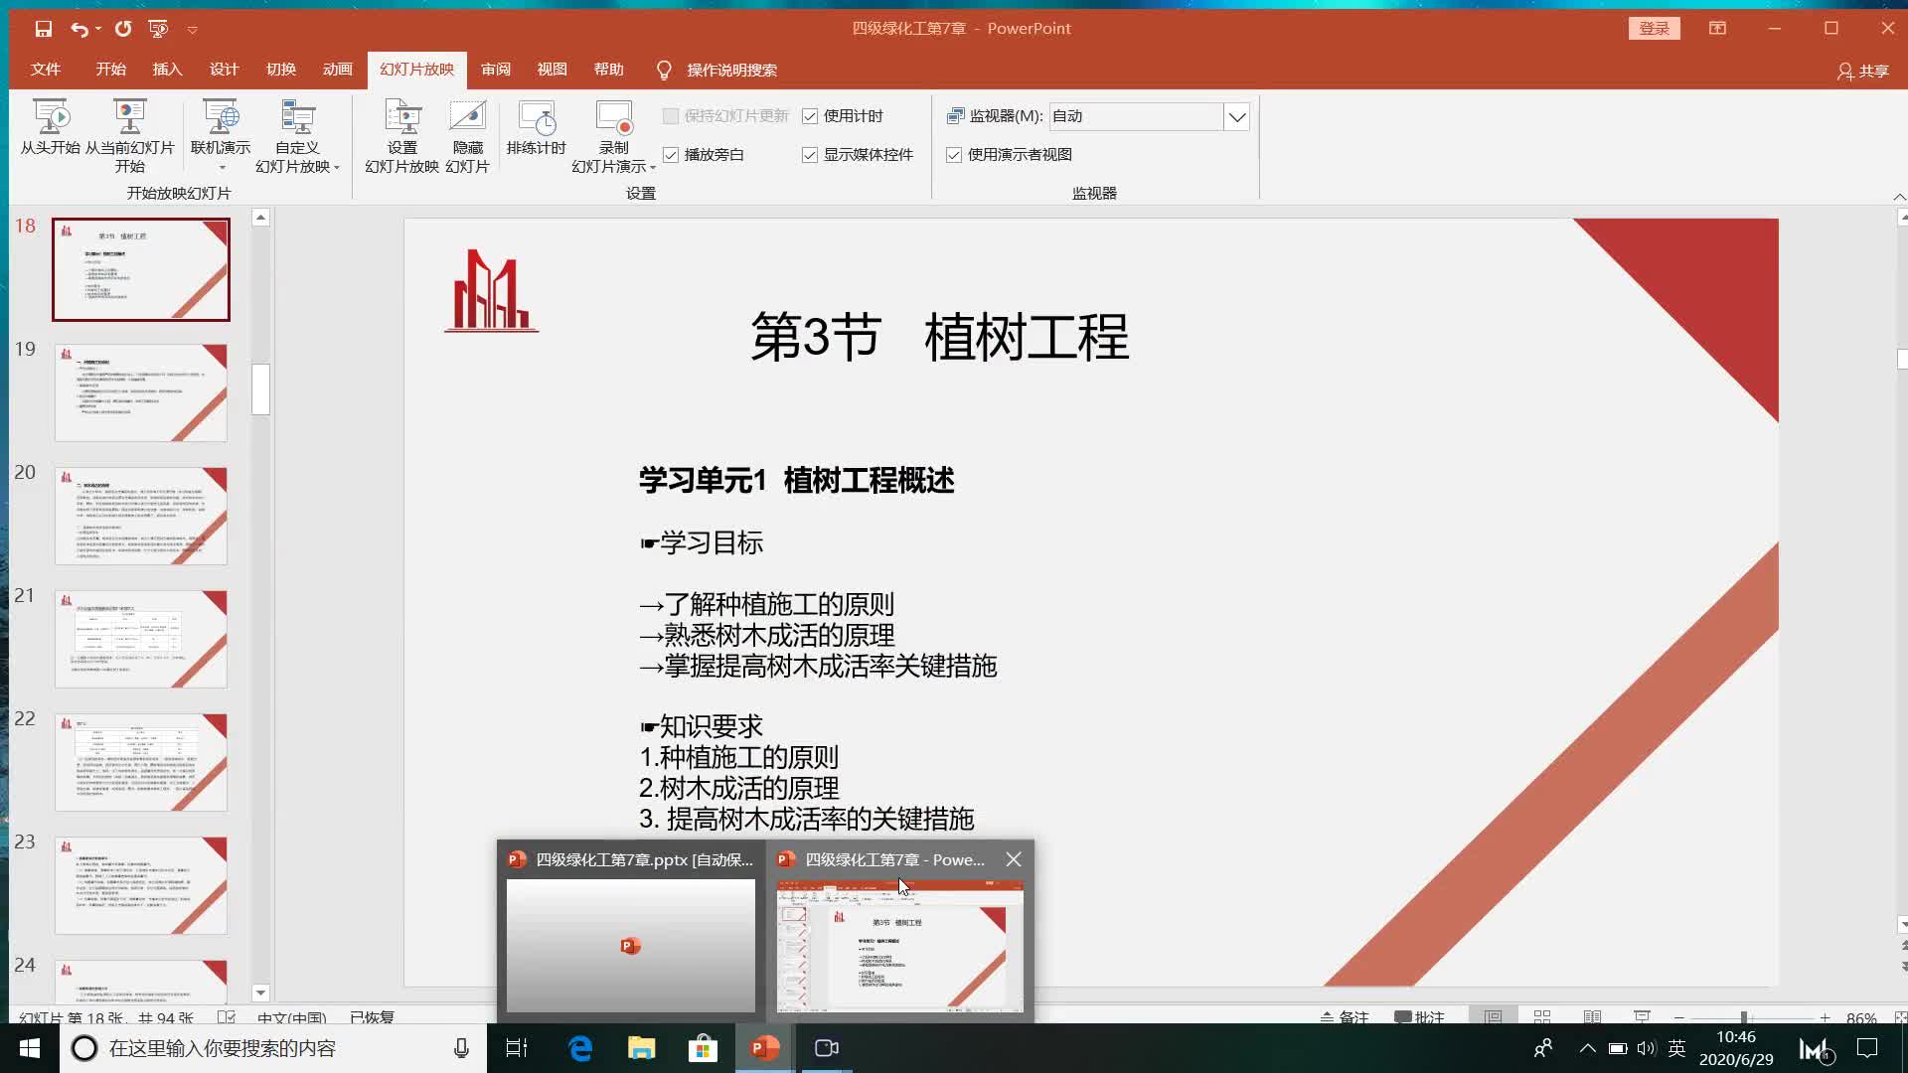The height and width of the screenshot is (1073, 1908).
Task: Switch to the Design tab
Action: 224,70
